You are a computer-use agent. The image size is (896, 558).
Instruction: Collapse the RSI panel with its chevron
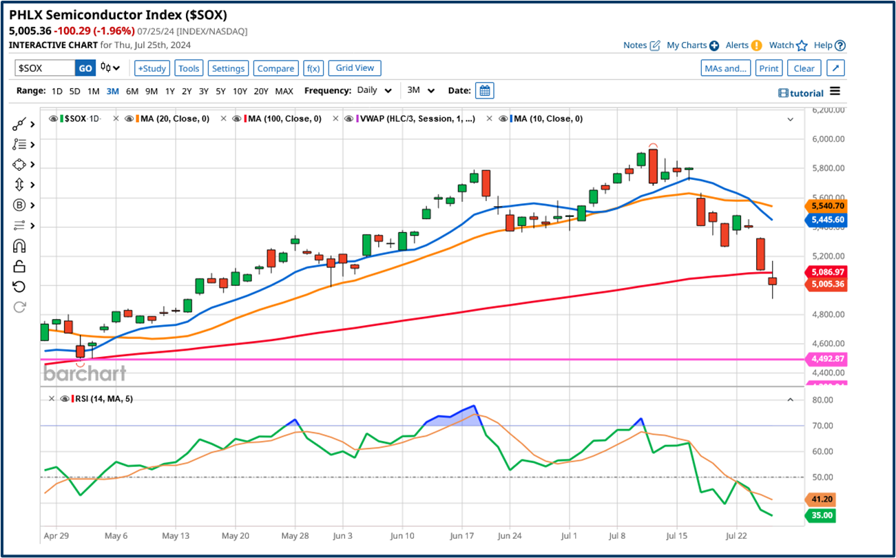pyautogui.click(x=790, y=399)
